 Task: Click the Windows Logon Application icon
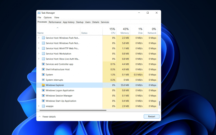coord(43,90)
